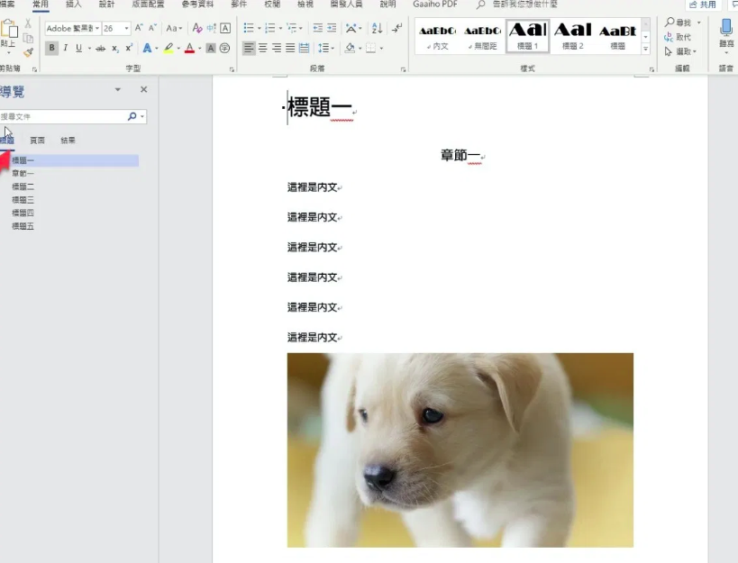Click the Line Spacing icon
738x563 pixels.
[323, 48]
